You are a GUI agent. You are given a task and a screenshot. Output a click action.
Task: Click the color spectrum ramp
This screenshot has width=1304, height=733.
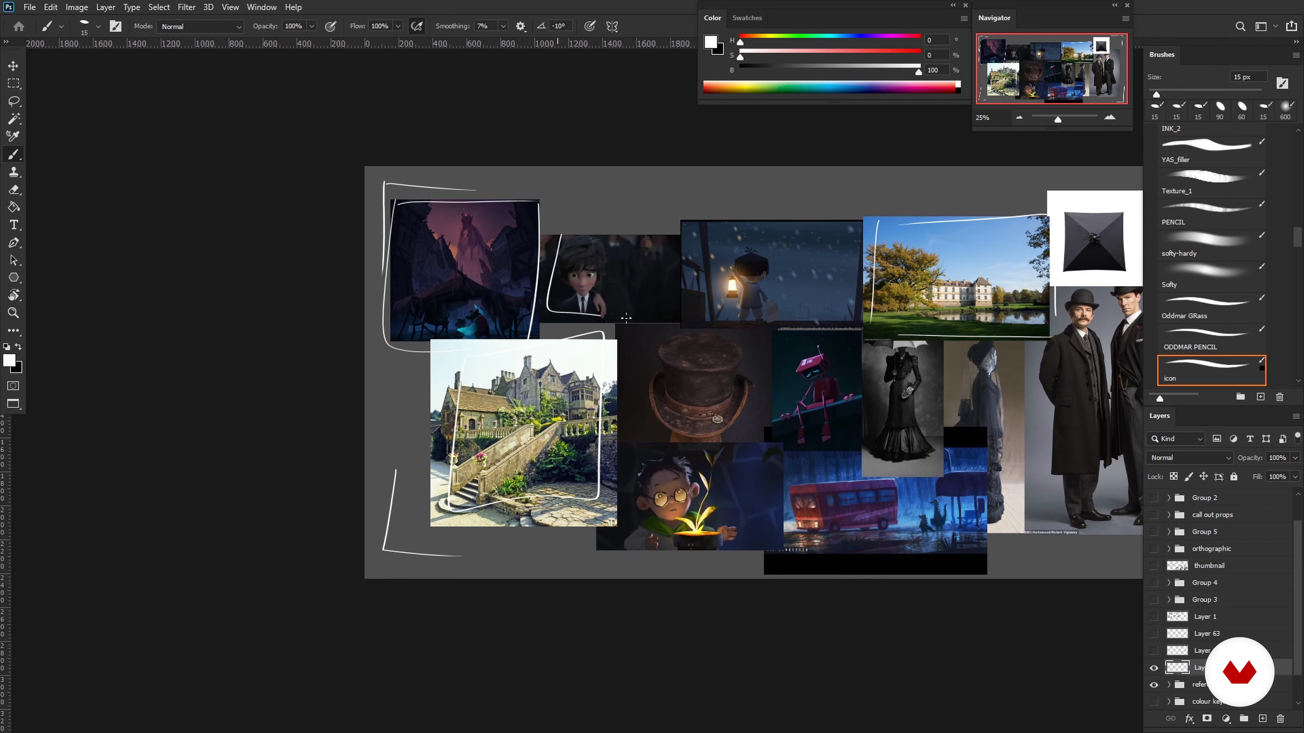831,87
